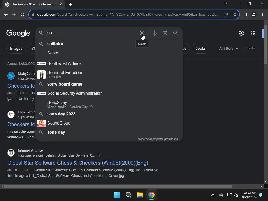
Task: Toggle the browser side panel
Action: click(245, 15)
